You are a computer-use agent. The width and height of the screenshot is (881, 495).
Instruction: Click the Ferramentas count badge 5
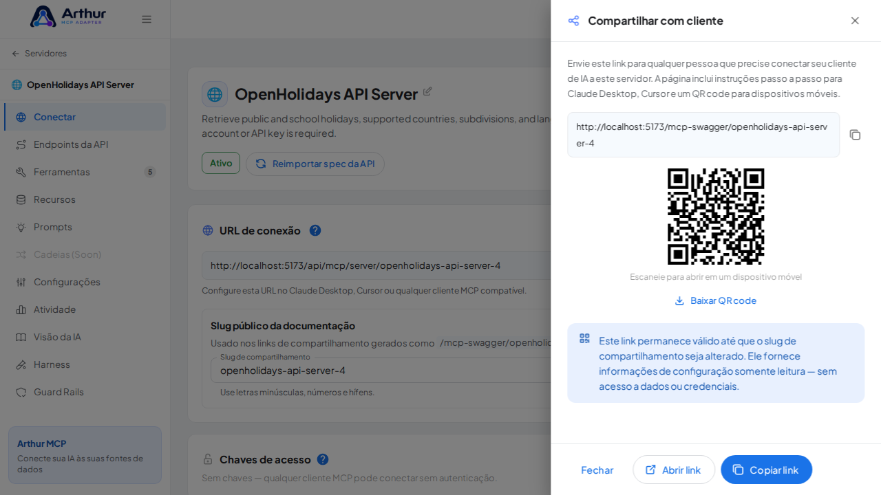(x=150, y=172)
